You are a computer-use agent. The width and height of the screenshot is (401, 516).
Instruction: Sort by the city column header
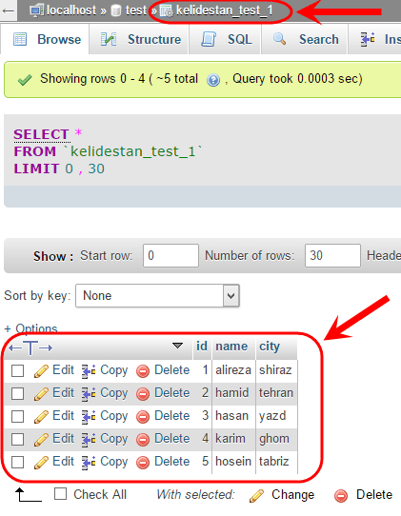coord(270,347)
